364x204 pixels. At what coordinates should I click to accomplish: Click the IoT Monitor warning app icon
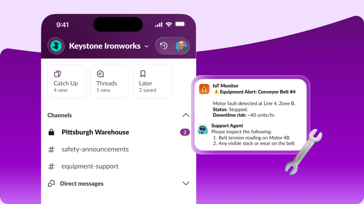pos(204,89)
